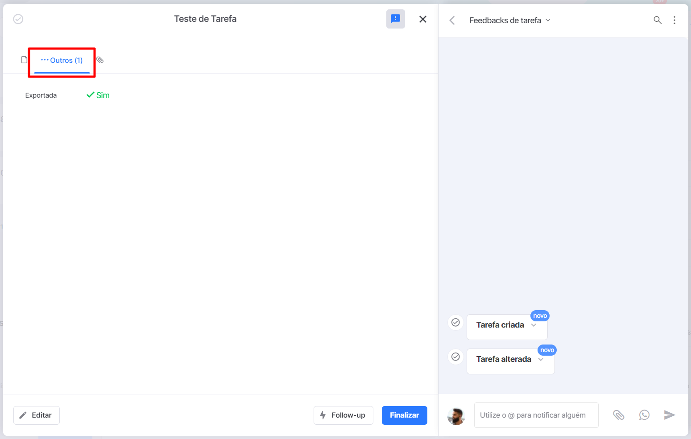Search within task feedbacks
691x439 pixels.
(x=658, y=20)
